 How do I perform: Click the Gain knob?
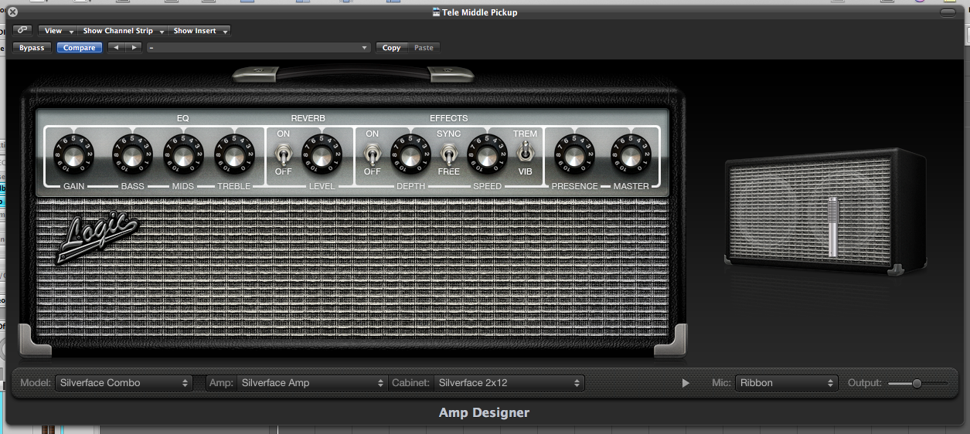click(x=73, y=156)
